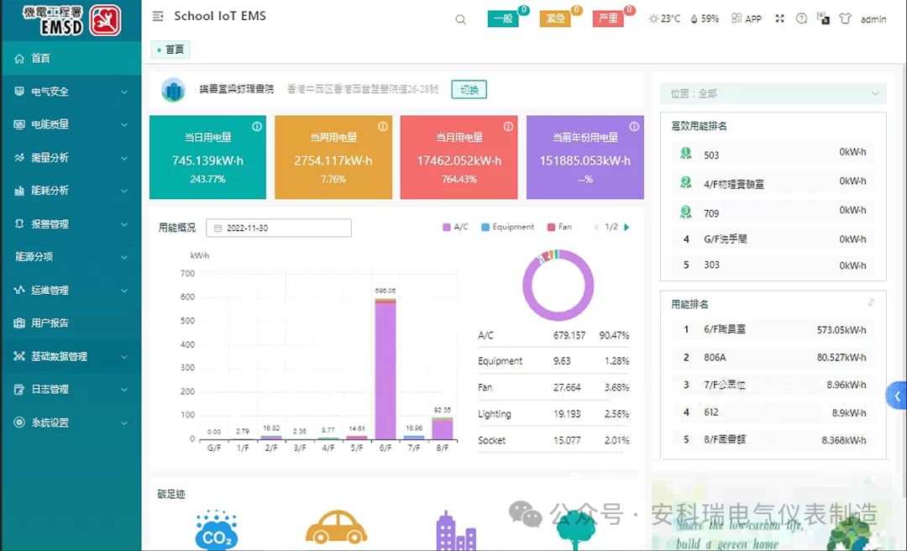The width and height of the screenshot is (907, 551).
Task: Click info icon on 当日用电量 card
Action: [x=257, y=127]
